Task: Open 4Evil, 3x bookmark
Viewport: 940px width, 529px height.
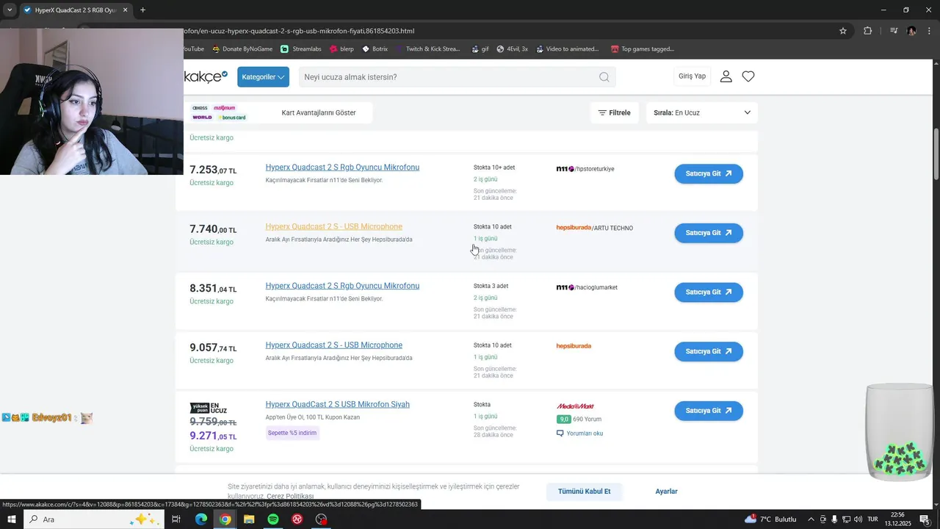Action: (512, 49)
